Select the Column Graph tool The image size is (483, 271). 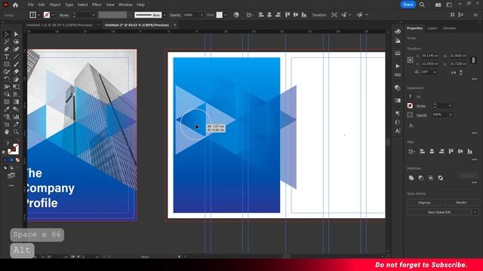16,117
